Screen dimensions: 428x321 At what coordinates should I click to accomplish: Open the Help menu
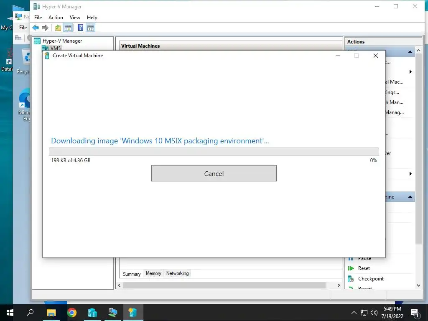click(92, 18)
